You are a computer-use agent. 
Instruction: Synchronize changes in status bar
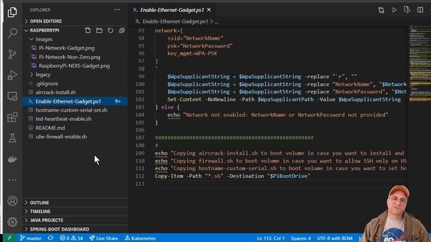[x=51, y=238]
